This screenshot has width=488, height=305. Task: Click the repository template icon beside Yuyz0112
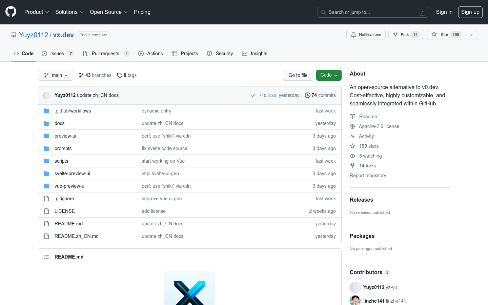pyautogui.click(x=14, y=35)
